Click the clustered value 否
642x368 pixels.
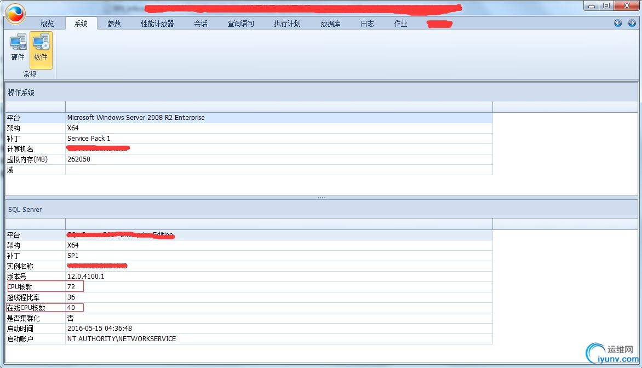pos(71,318)
